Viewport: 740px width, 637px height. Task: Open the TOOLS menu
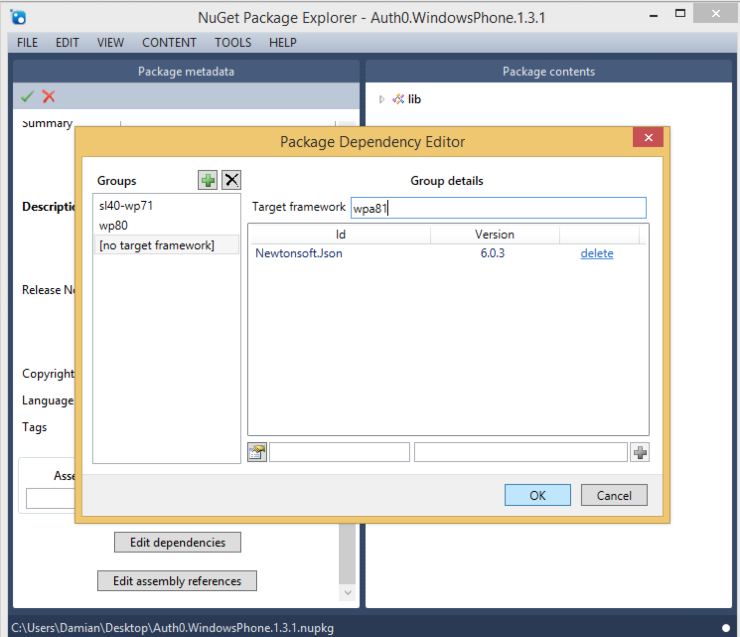coord(233,43)
